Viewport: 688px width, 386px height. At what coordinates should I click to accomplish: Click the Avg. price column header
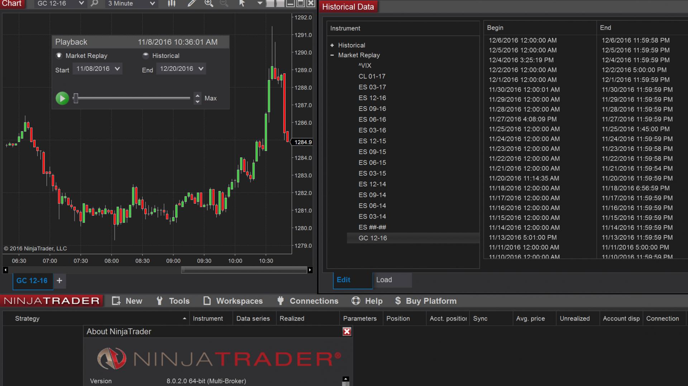pyautogui.click(x=535, y=318)
